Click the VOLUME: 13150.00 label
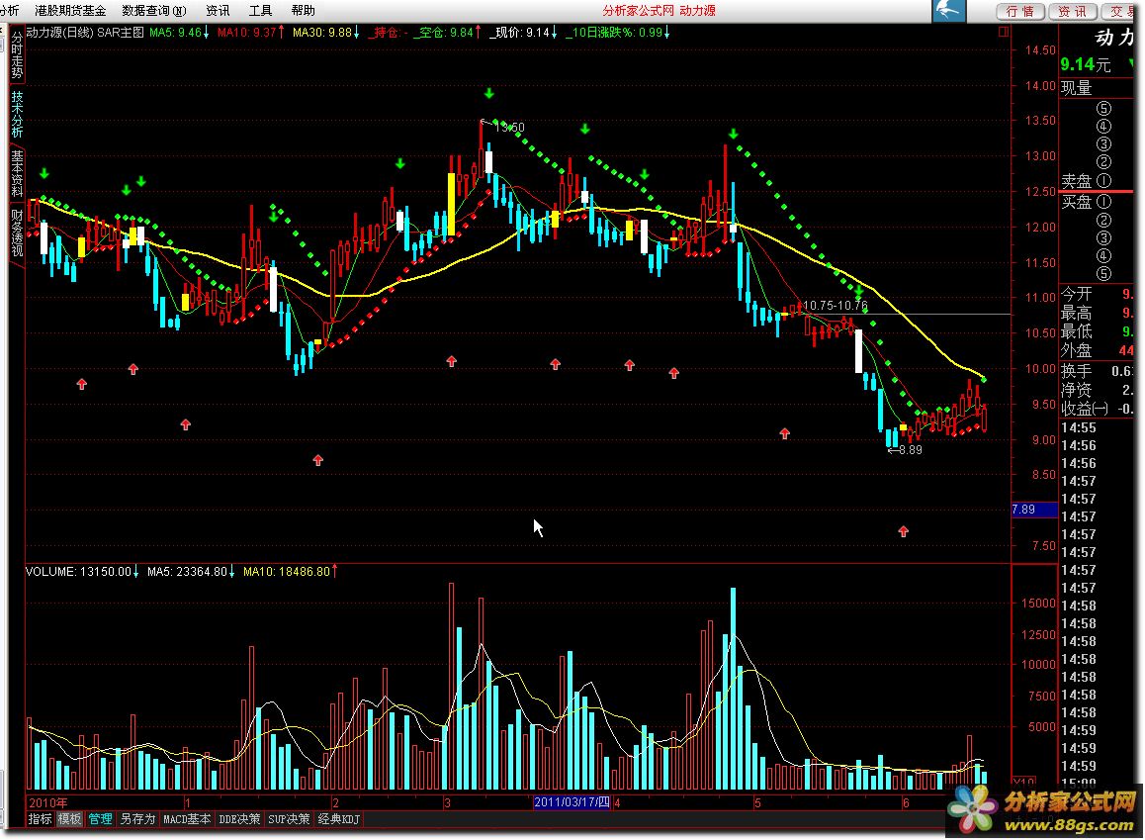 tap(82, 571)
